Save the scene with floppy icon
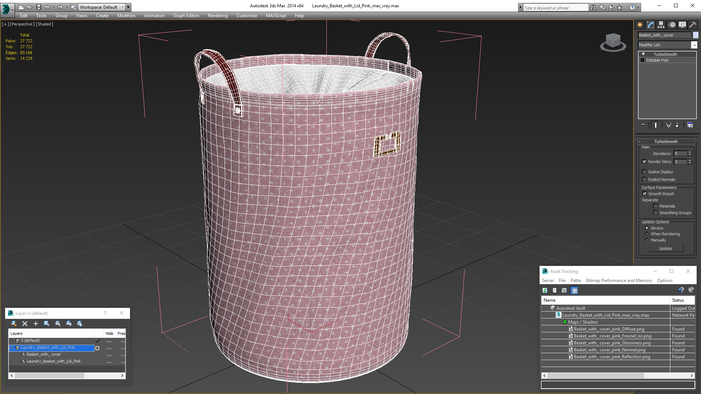Screen dimensions: 701x394 [x=38, y=7]
